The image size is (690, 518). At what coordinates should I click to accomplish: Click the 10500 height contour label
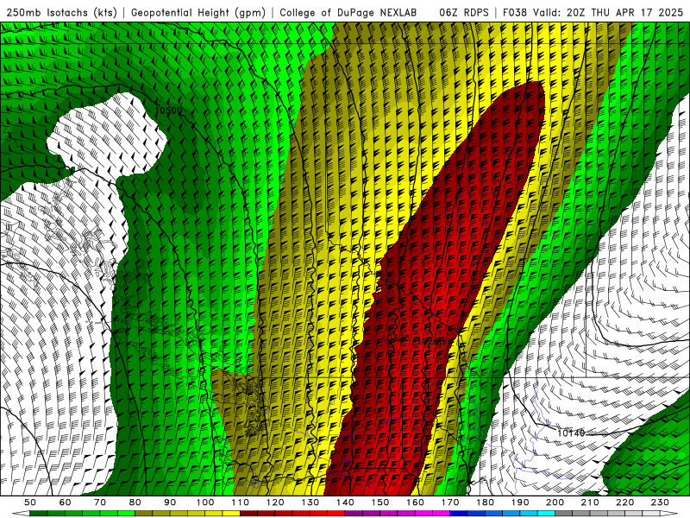coord(169,111)
